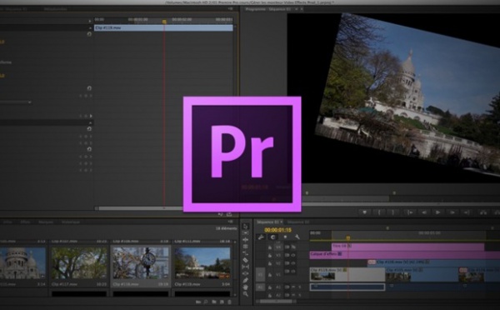Click the timeline timecode 00:00:01:15
Screen dimensions: 500x310
[277, 230]
